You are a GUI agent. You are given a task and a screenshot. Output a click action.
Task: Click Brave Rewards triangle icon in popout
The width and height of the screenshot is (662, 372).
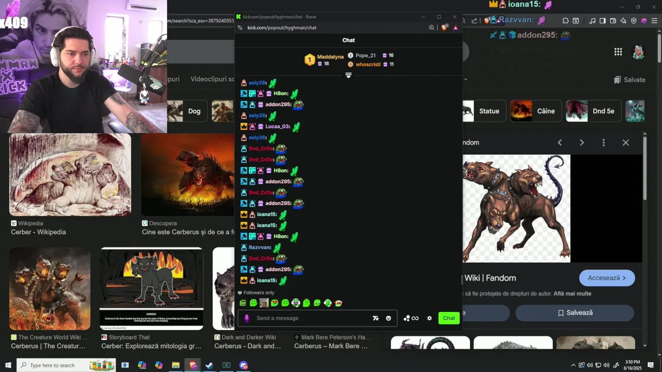[455, 27]
